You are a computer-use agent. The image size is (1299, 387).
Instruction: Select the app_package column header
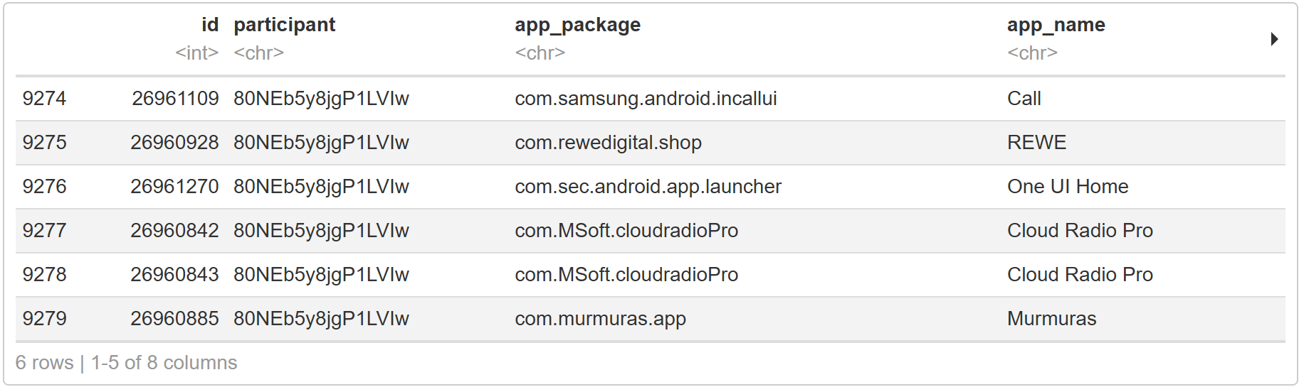click(577, 25)
